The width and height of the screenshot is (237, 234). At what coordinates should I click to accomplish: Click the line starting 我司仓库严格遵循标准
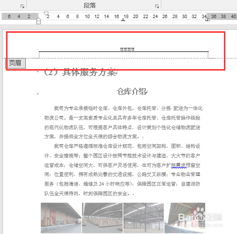coord(127,146)
